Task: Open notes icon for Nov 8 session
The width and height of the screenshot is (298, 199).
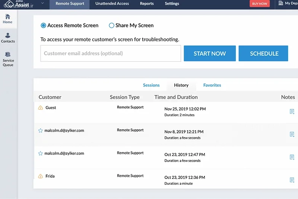Action: 292,134
